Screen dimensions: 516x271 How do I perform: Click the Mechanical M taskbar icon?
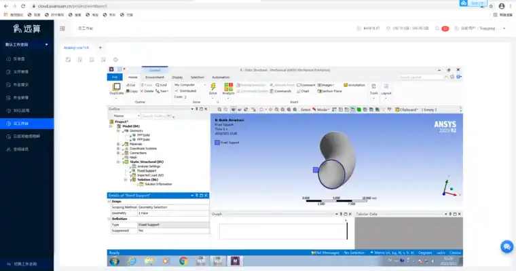[235, 261]
